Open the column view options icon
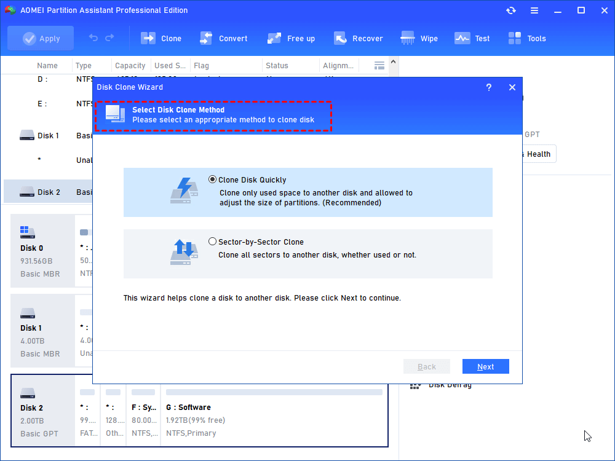The height and width of the screenshot is (461, 615). (379, 66)
